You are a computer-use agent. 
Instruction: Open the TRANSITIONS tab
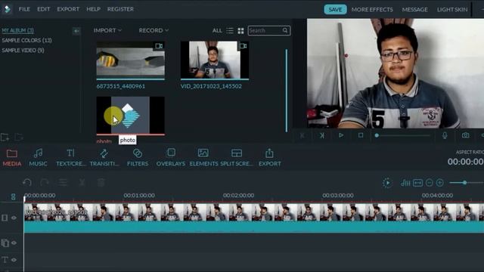(x=104, y=158)
